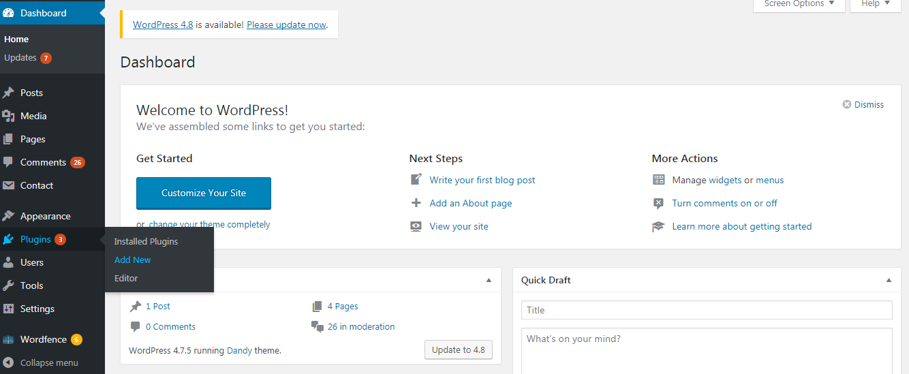Click the What's on your mind text area

pyautogui.click(x=707, y=351)
